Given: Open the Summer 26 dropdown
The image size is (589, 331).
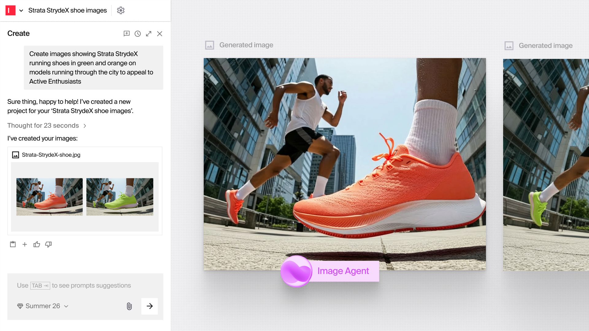Looking at the screenshot, I should click(43, 306).
